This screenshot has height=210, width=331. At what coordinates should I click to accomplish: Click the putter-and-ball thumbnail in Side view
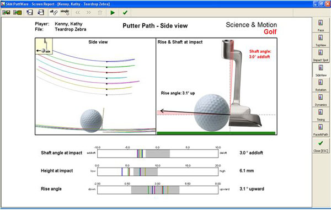(44, 46)
